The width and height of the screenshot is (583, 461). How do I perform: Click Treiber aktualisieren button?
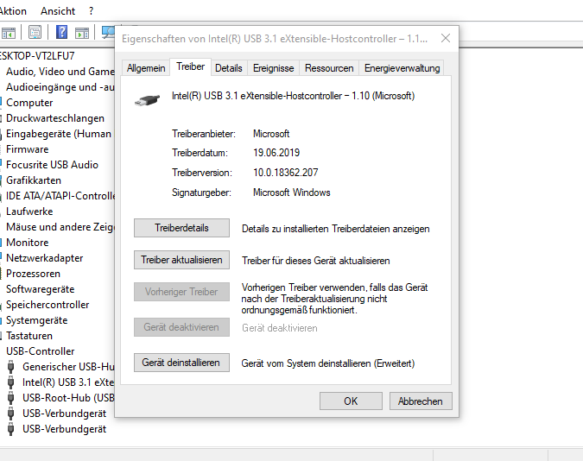181,260
